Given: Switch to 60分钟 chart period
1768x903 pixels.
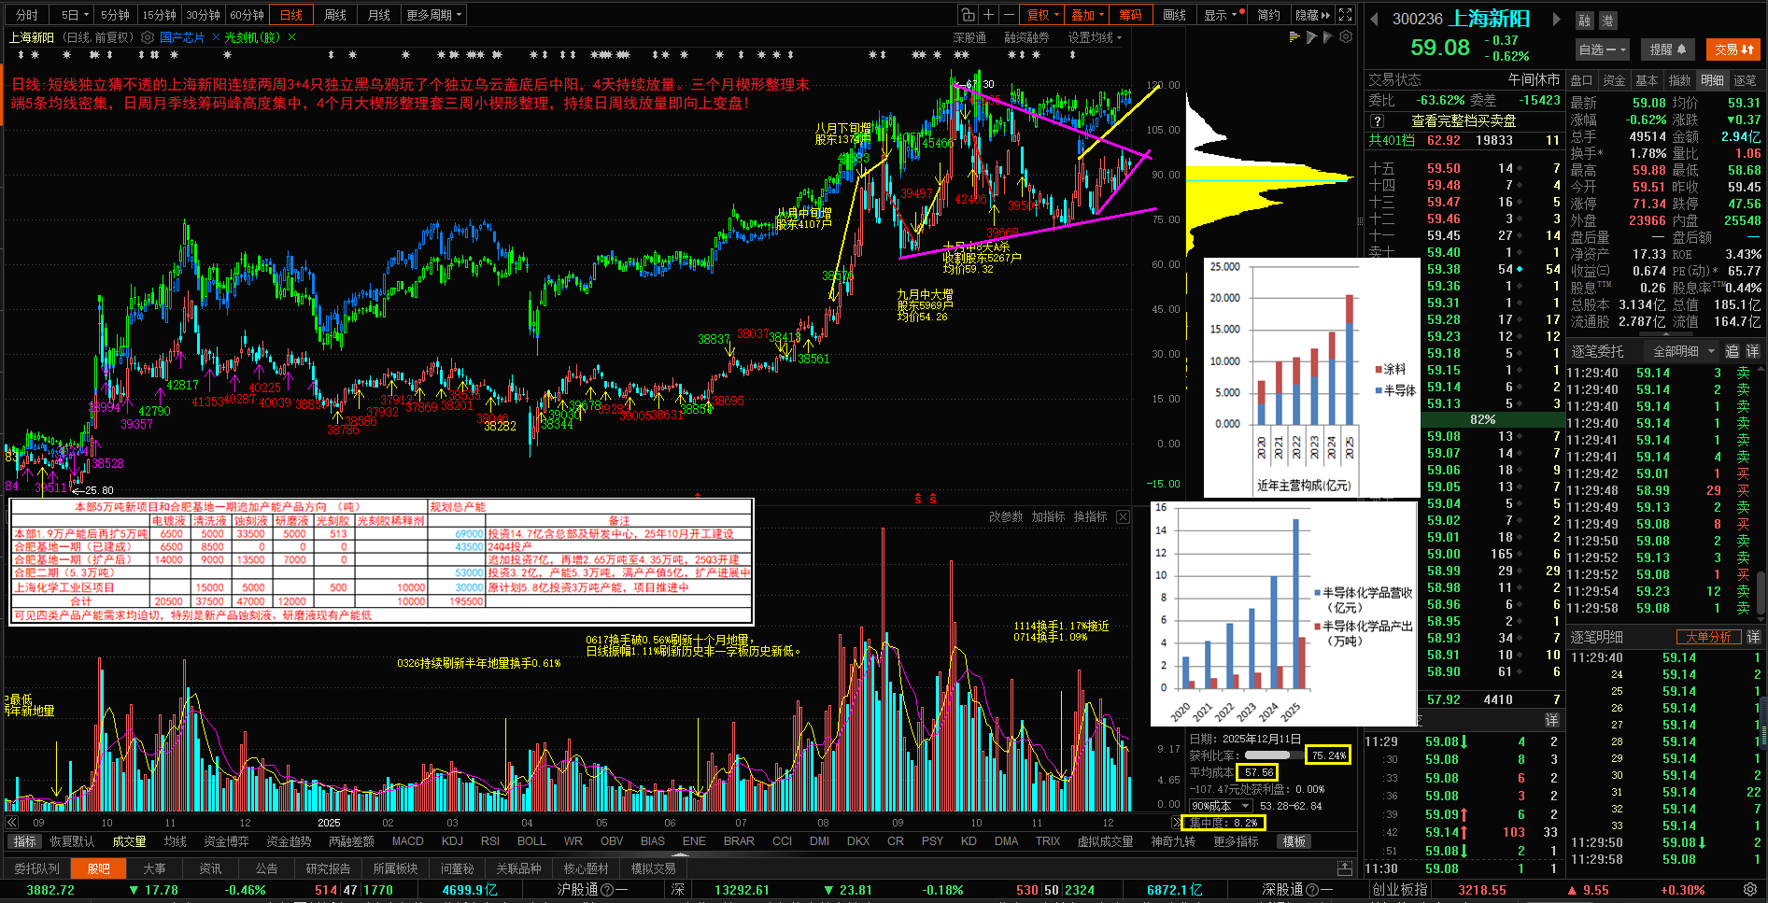Looking at the screenshot, I should click(x=248, y=15).
